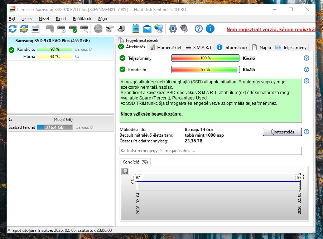Click the value több mint 1000 nap
Screen dimensions: 323x239
(204, 135)
